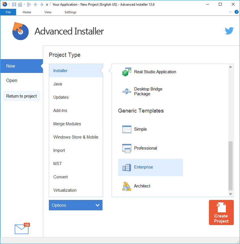Click the Save toolbar icon
This screenshot has height=244, width=240.
point(14,4)
